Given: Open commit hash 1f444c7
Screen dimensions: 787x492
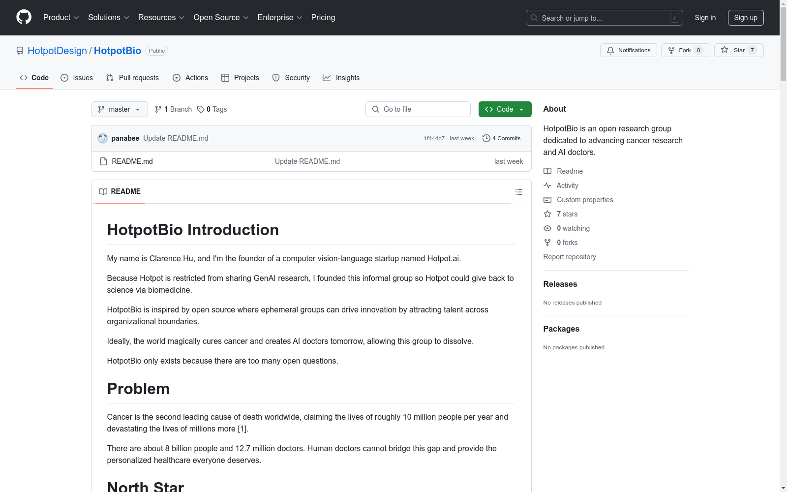Looking at the screenshot, I should [x=434, y=138].
